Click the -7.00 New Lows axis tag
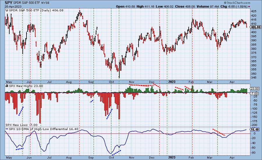 coord(254,93)
